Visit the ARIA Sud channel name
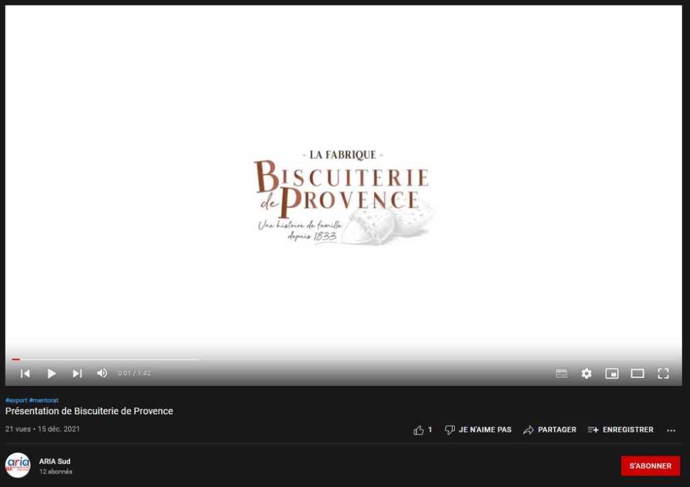The height and width of the screenshot is (487, 690). pyautogui.click(x=55, y=461)
